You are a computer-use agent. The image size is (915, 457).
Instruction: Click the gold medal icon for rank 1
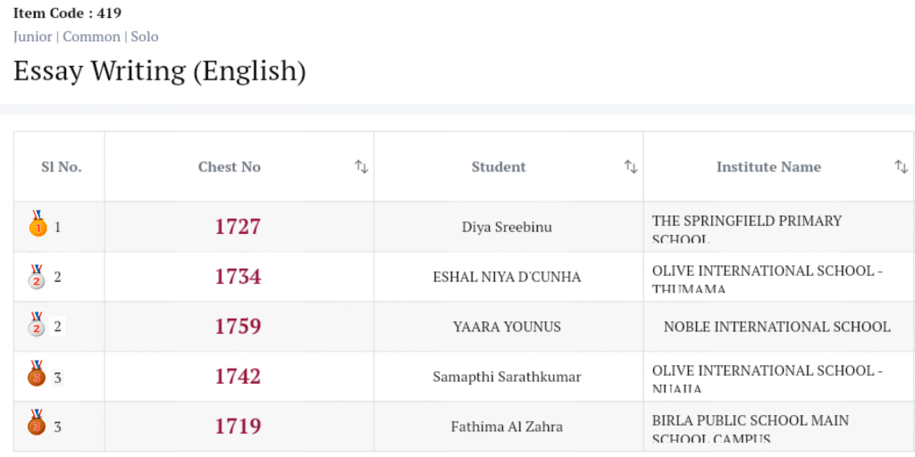coord(37,225)
